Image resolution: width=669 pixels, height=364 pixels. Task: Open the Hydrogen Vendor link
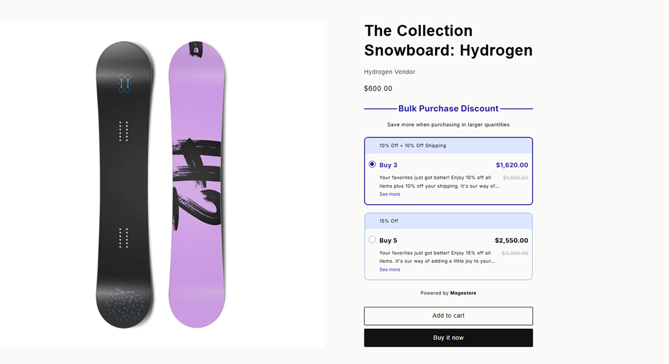tap(389, 72)
